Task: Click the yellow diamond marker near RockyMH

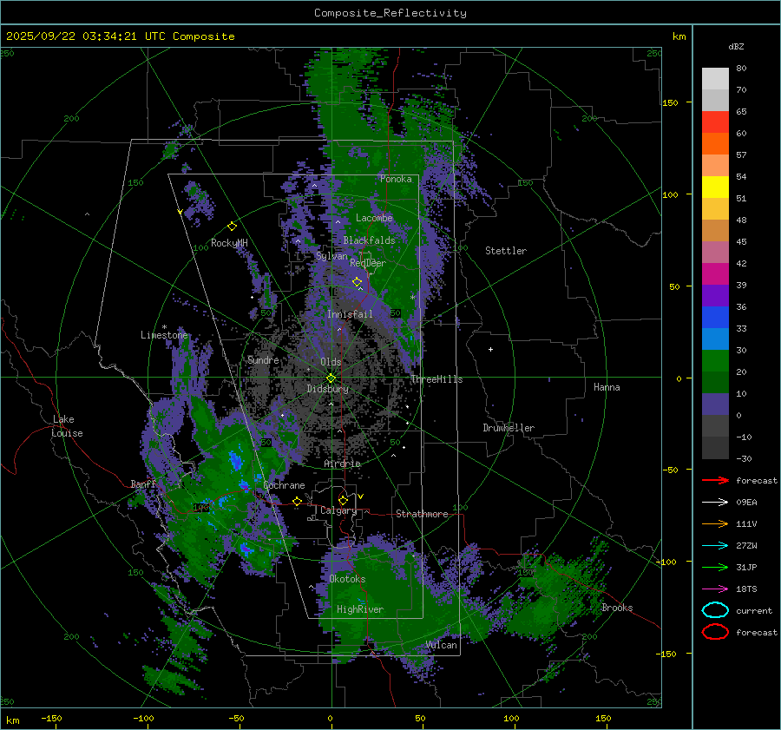Action: pos(232,226)
